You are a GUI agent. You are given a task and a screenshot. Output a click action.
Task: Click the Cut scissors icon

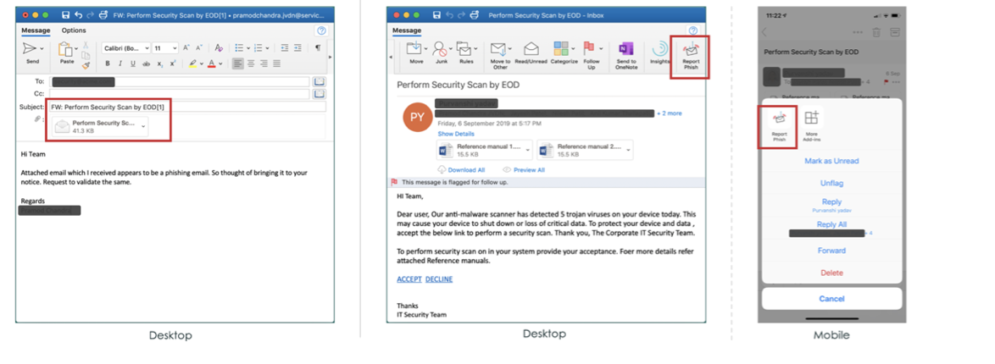coord(86,46)
